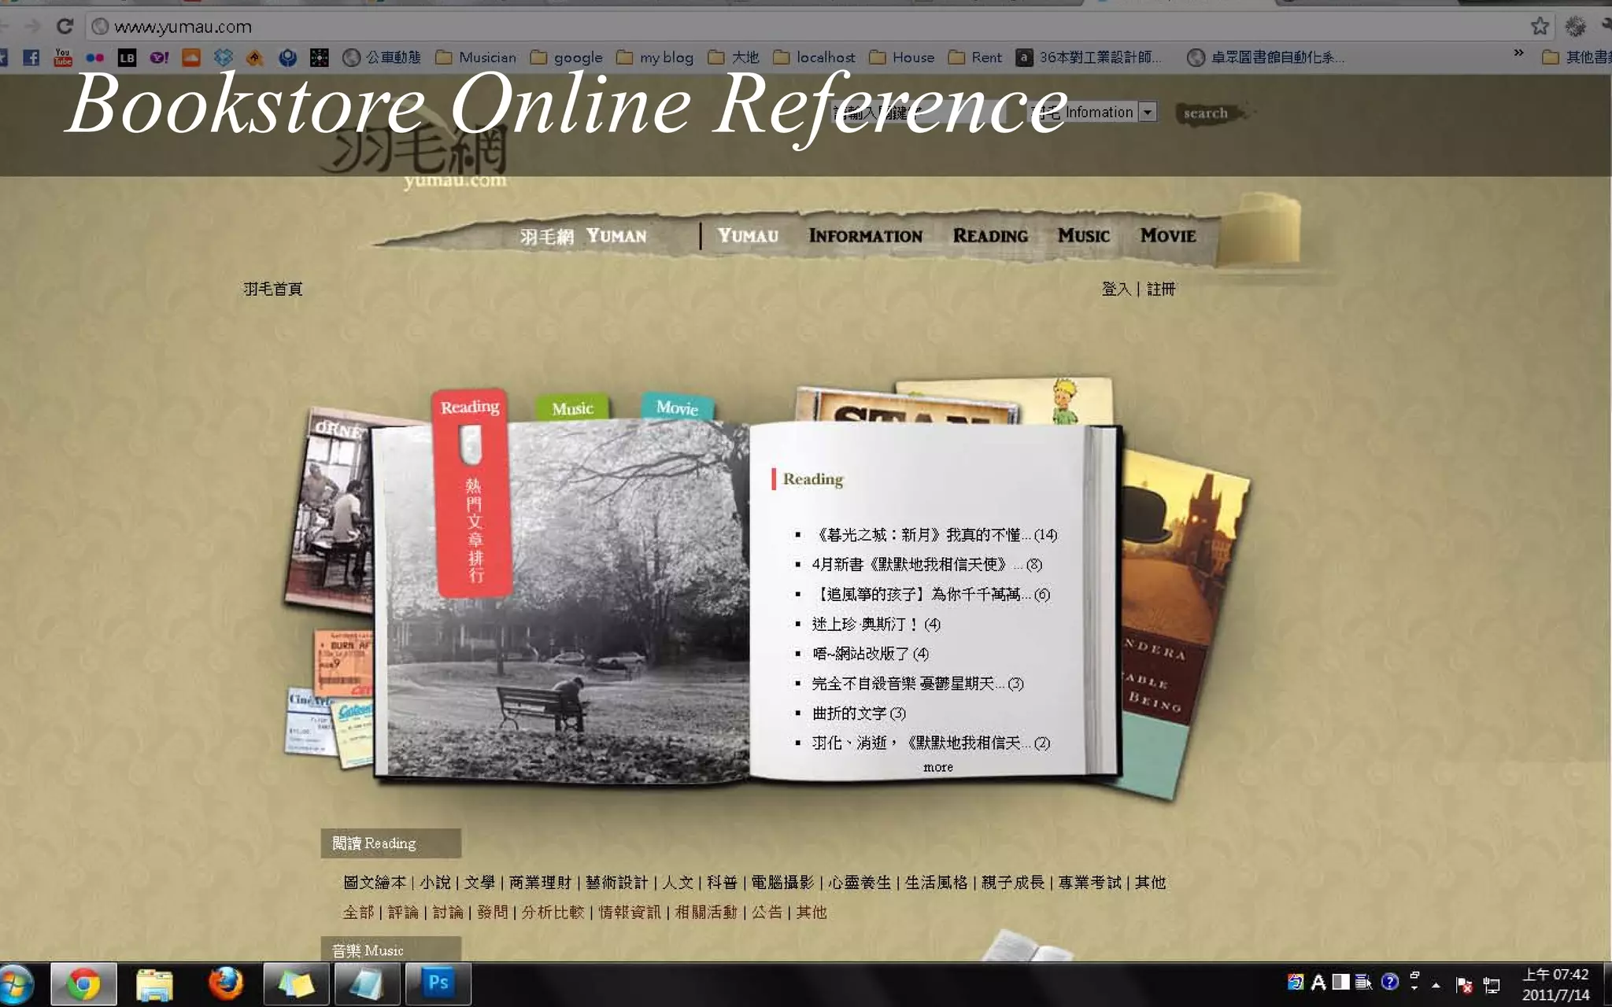Select the 電腦攝影 reading category
The width and height of the screenshot is (1612, 1007).
coord(782,883)
